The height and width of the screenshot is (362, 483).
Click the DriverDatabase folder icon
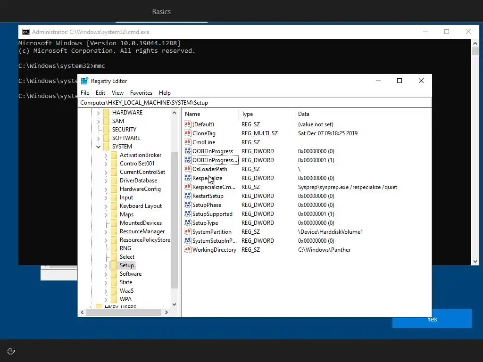coord(114,181)
